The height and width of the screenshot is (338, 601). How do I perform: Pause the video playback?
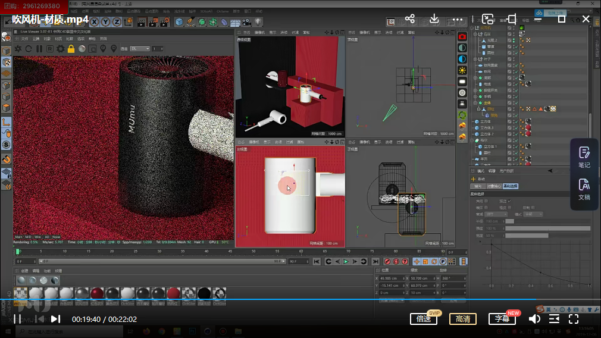[17, 319]
